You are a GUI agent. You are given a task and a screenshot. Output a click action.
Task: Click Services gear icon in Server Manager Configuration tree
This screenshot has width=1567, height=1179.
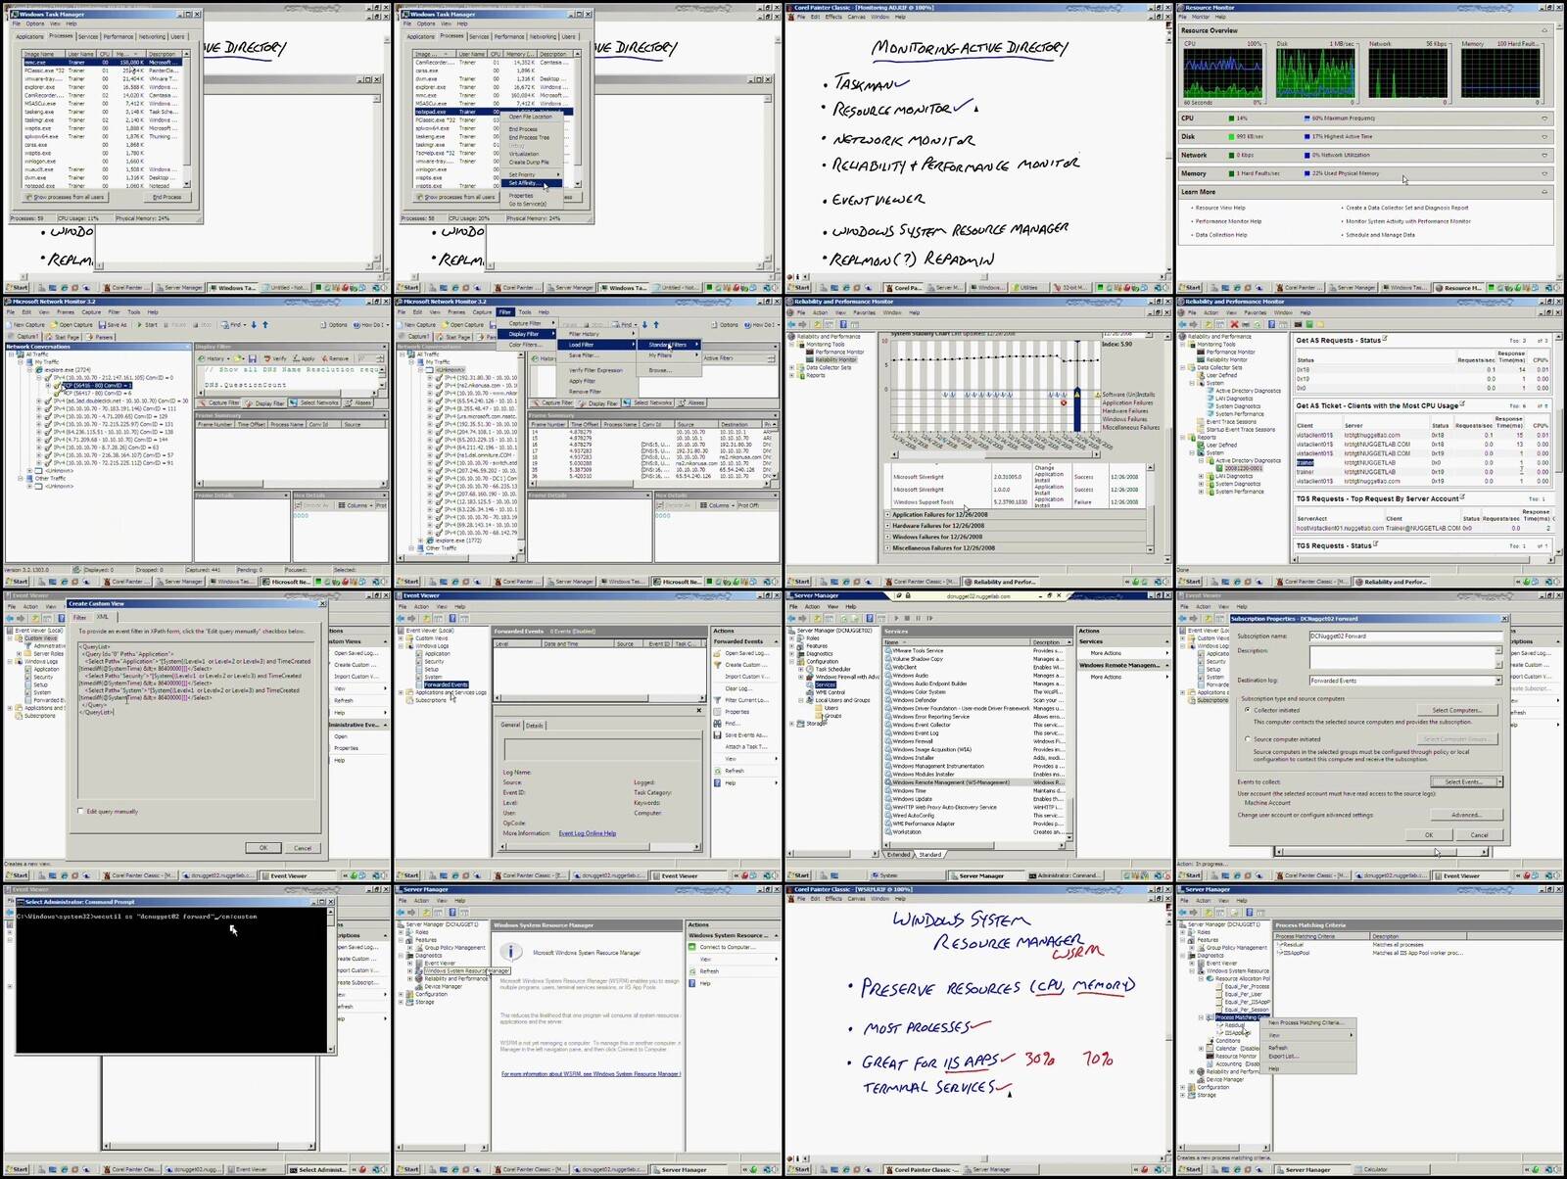click(x=812, y=684)
